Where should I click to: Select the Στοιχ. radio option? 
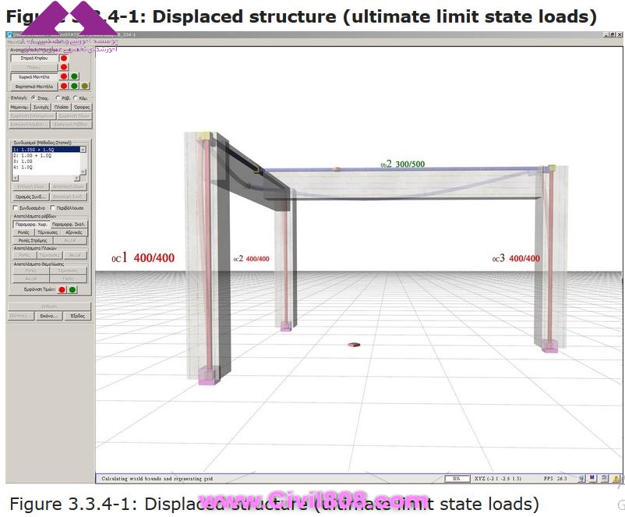(x=34, y=97)
